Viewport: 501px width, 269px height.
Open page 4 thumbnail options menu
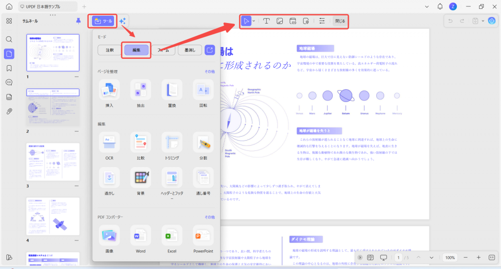(x=76, y=241)
